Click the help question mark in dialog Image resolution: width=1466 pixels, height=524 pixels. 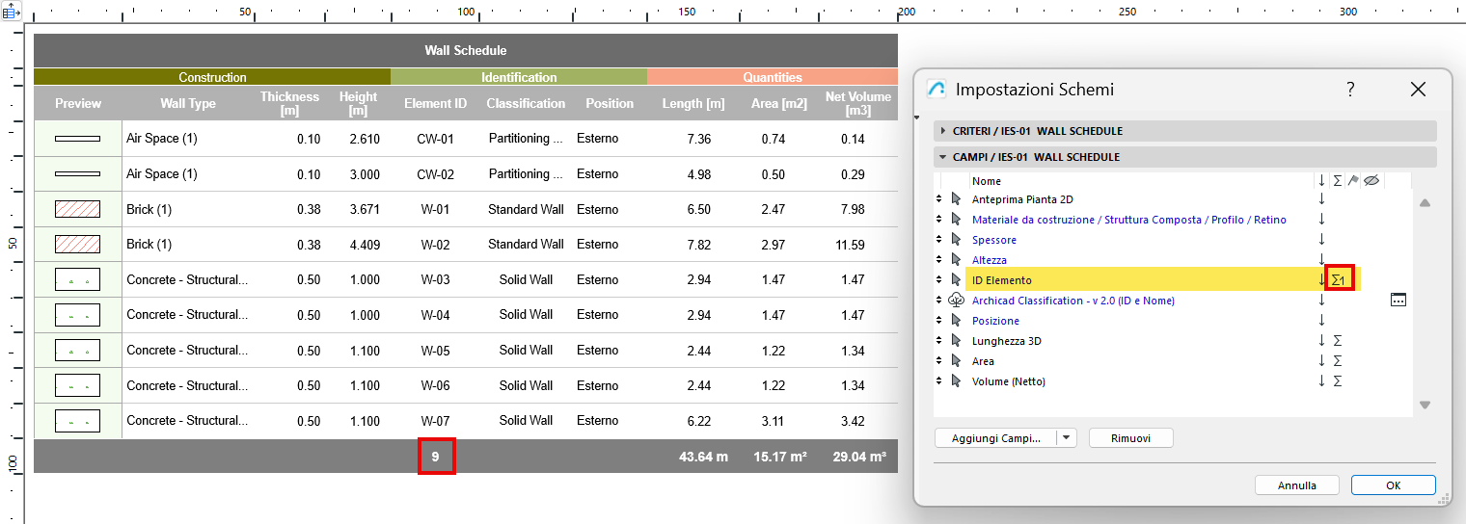point(1350,90)
